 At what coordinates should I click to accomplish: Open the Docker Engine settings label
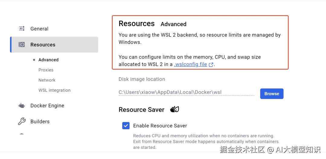pyautogui.click(x=47, y=106)
